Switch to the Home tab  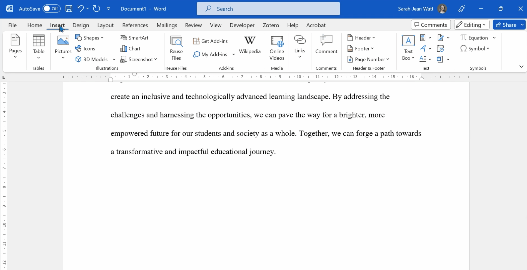(x=35, y=25)
